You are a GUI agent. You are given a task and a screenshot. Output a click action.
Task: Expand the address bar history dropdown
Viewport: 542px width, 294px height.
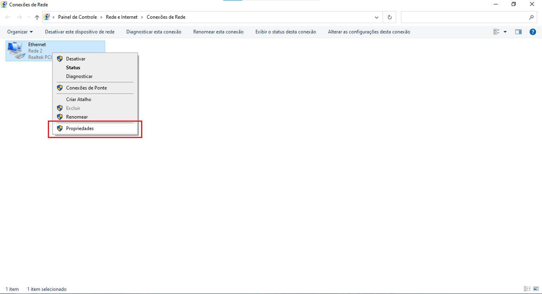(x=377, y=17)
